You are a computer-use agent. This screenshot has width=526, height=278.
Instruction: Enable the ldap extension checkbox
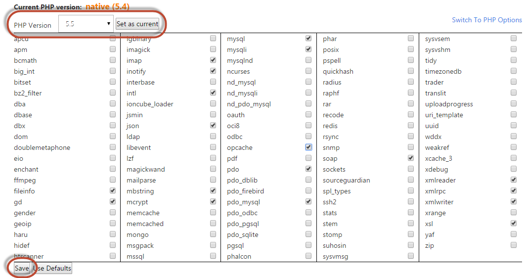tap(213, 136)
